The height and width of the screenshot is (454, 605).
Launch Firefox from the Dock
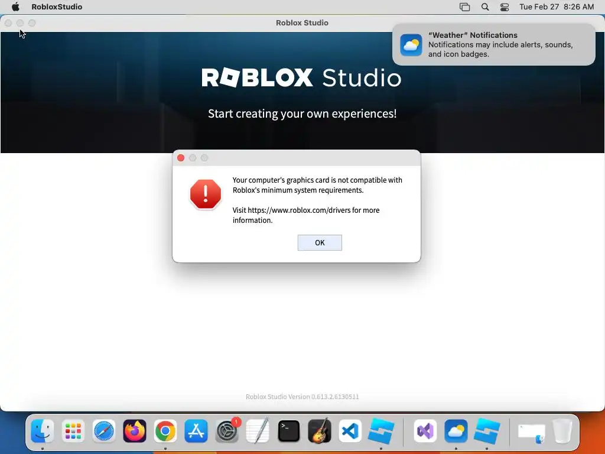pos(135,431)
